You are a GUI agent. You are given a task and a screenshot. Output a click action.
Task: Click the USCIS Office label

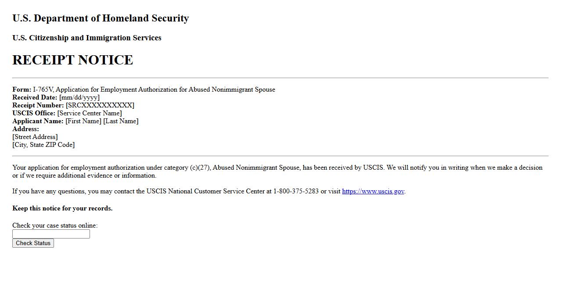click(x=34, y=113)
